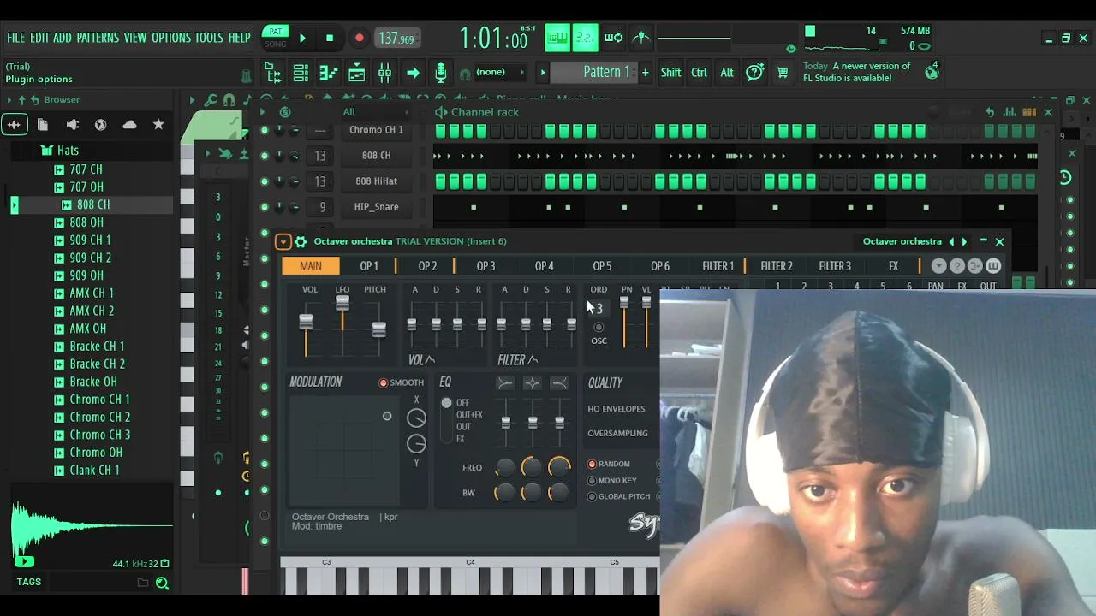Mute the HIP_Snare channel
The height and width of the screenshot is (616, 1096).
[265, 207]
